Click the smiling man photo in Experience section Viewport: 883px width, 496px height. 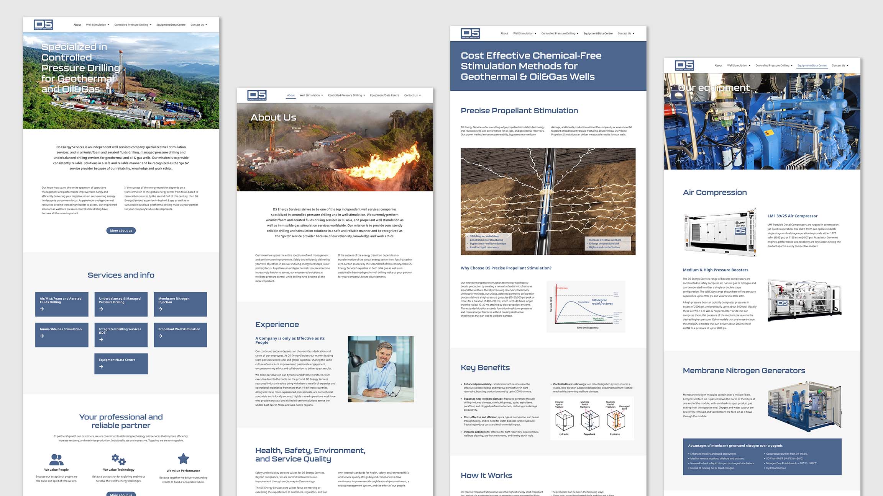[381, 369]
